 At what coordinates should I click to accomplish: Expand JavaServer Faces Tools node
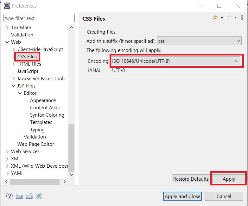14,79
